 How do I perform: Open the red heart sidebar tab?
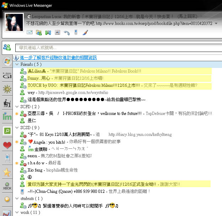pos(7,145)
